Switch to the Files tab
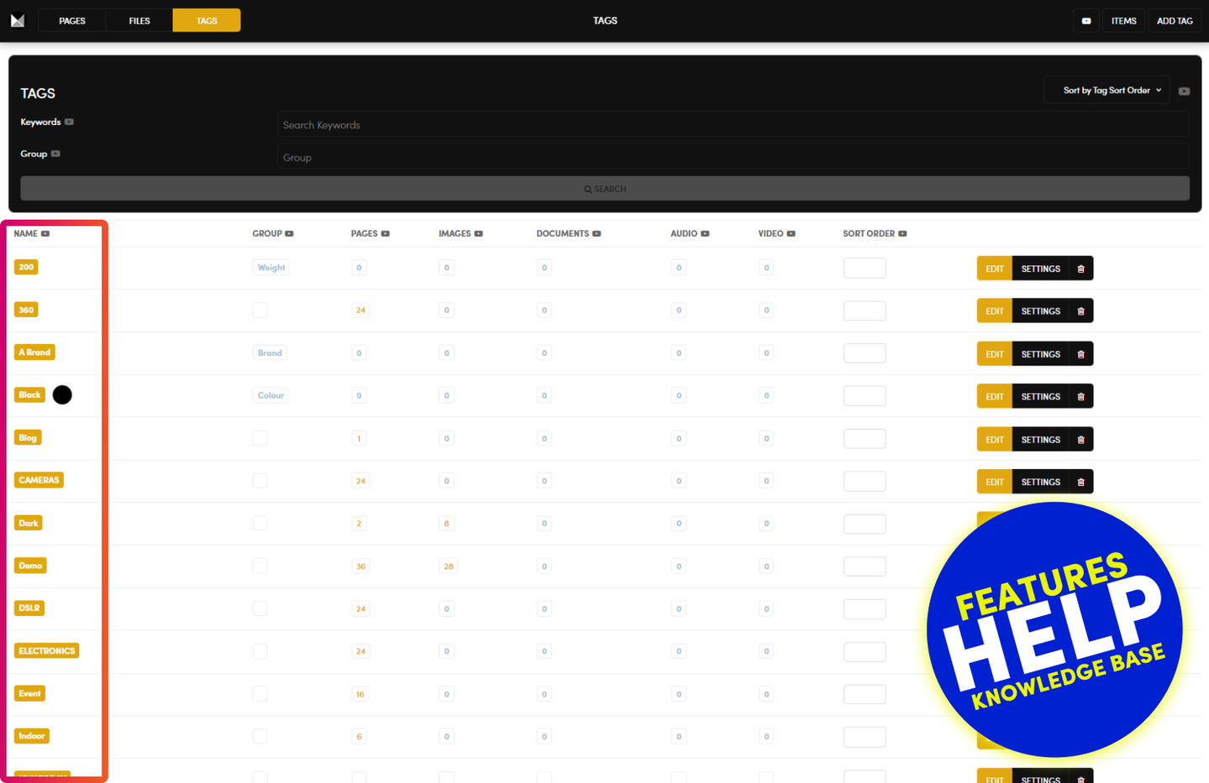 (139, 21)
